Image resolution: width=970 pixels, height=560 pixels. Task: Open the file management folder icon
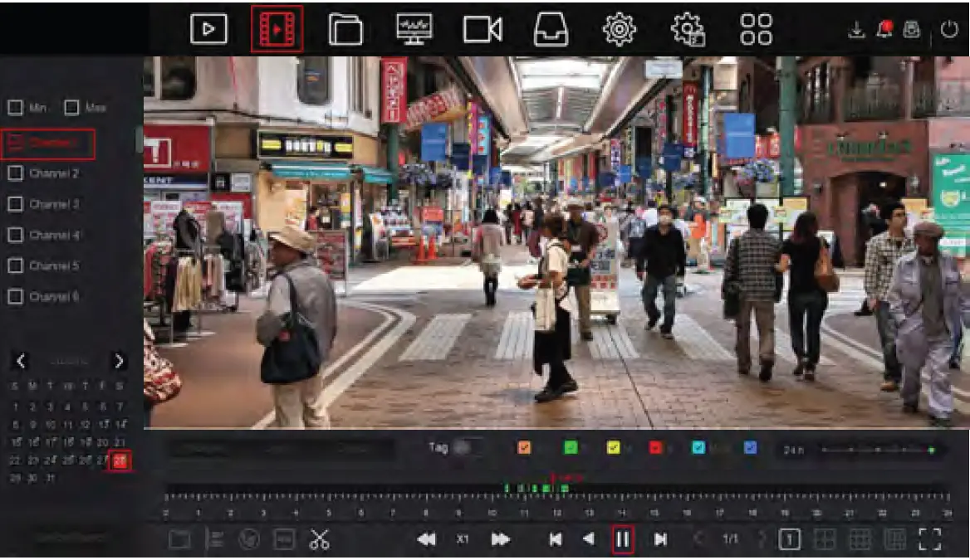(x=345, y=29)
